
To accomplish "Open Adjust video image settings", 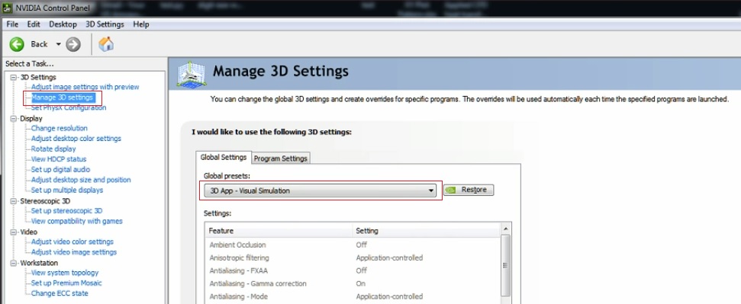I will point(74,252).
